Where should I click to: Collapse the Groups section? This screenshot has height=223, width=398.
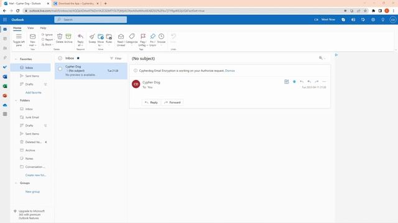click(16, 183)
